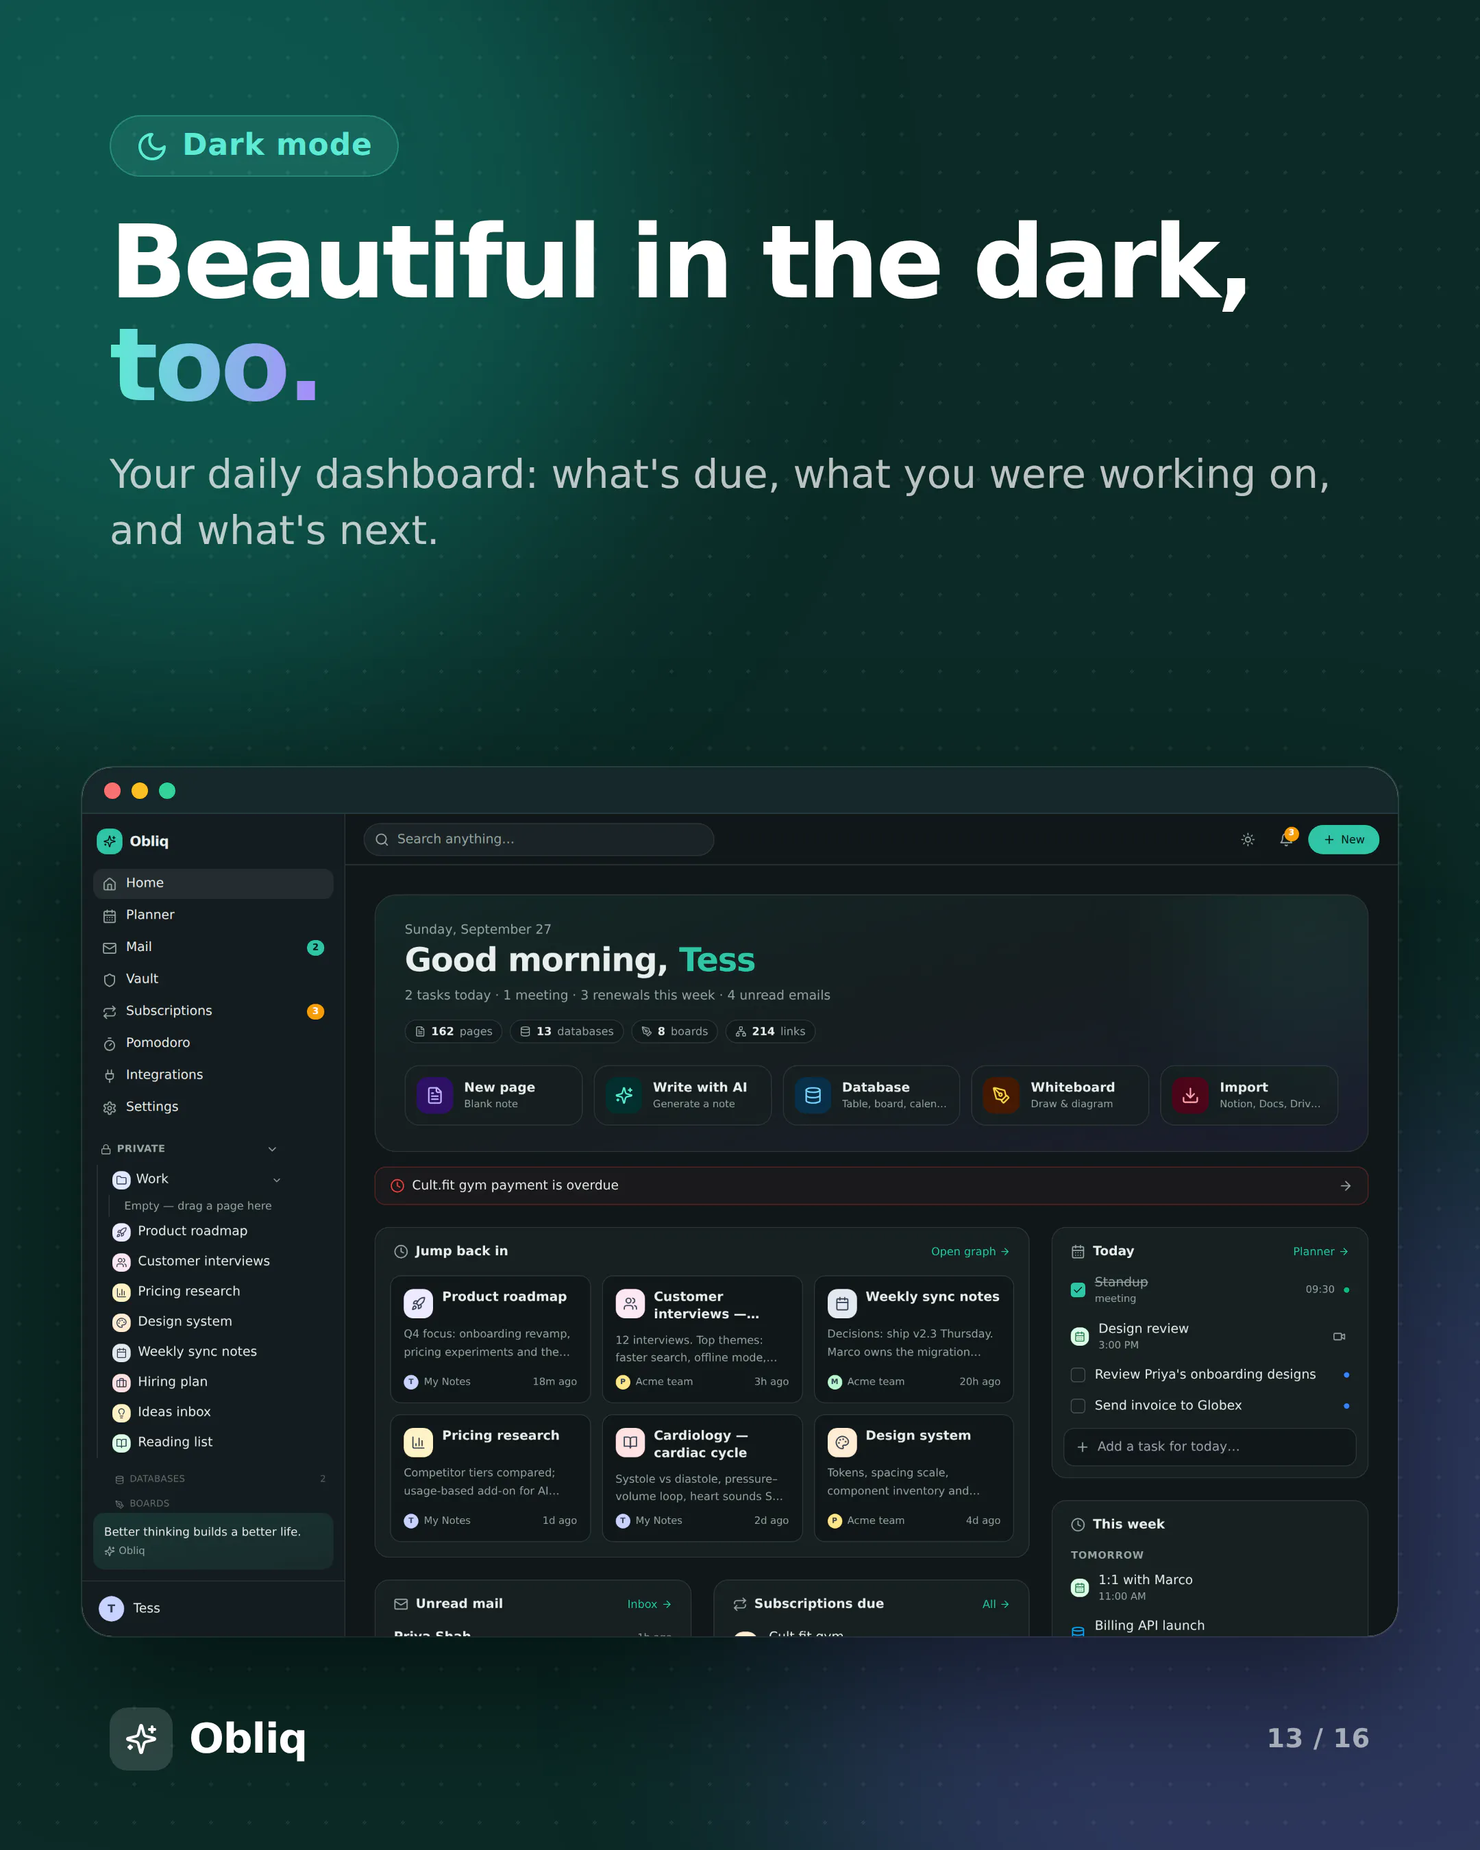Click the Write with AI sparkle icon
1480x1850 pixels.
coord(624,1095)
